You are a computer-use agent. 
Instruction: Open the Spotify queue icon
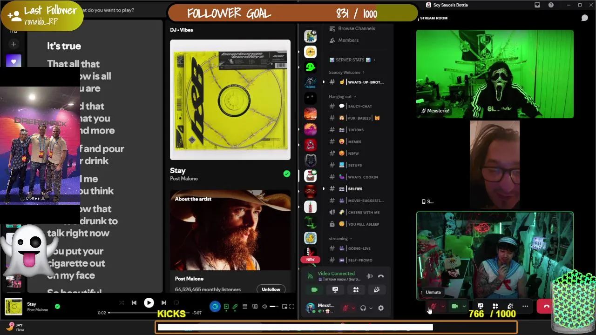245,307
